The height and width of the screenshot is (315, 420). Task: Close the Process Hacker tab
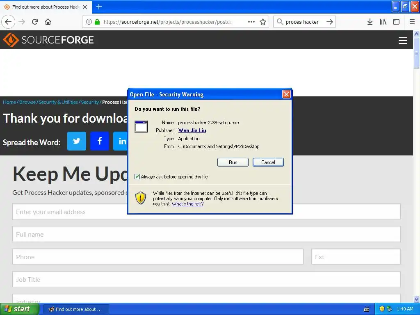(x=85, y=7)
